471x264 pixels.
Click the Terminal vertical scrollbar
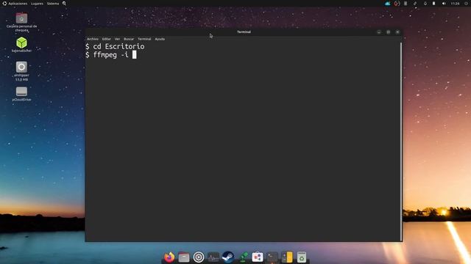point(401,142)
